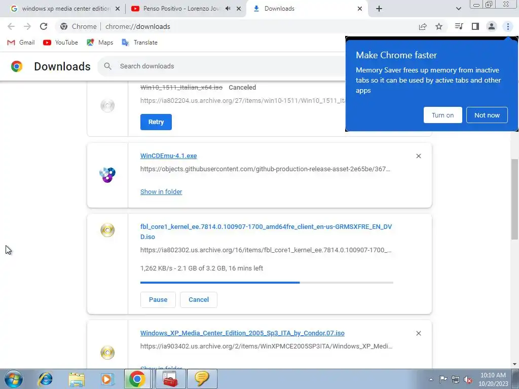
Task: Expand the tab search chevron
Action: (x=458, y=9)
